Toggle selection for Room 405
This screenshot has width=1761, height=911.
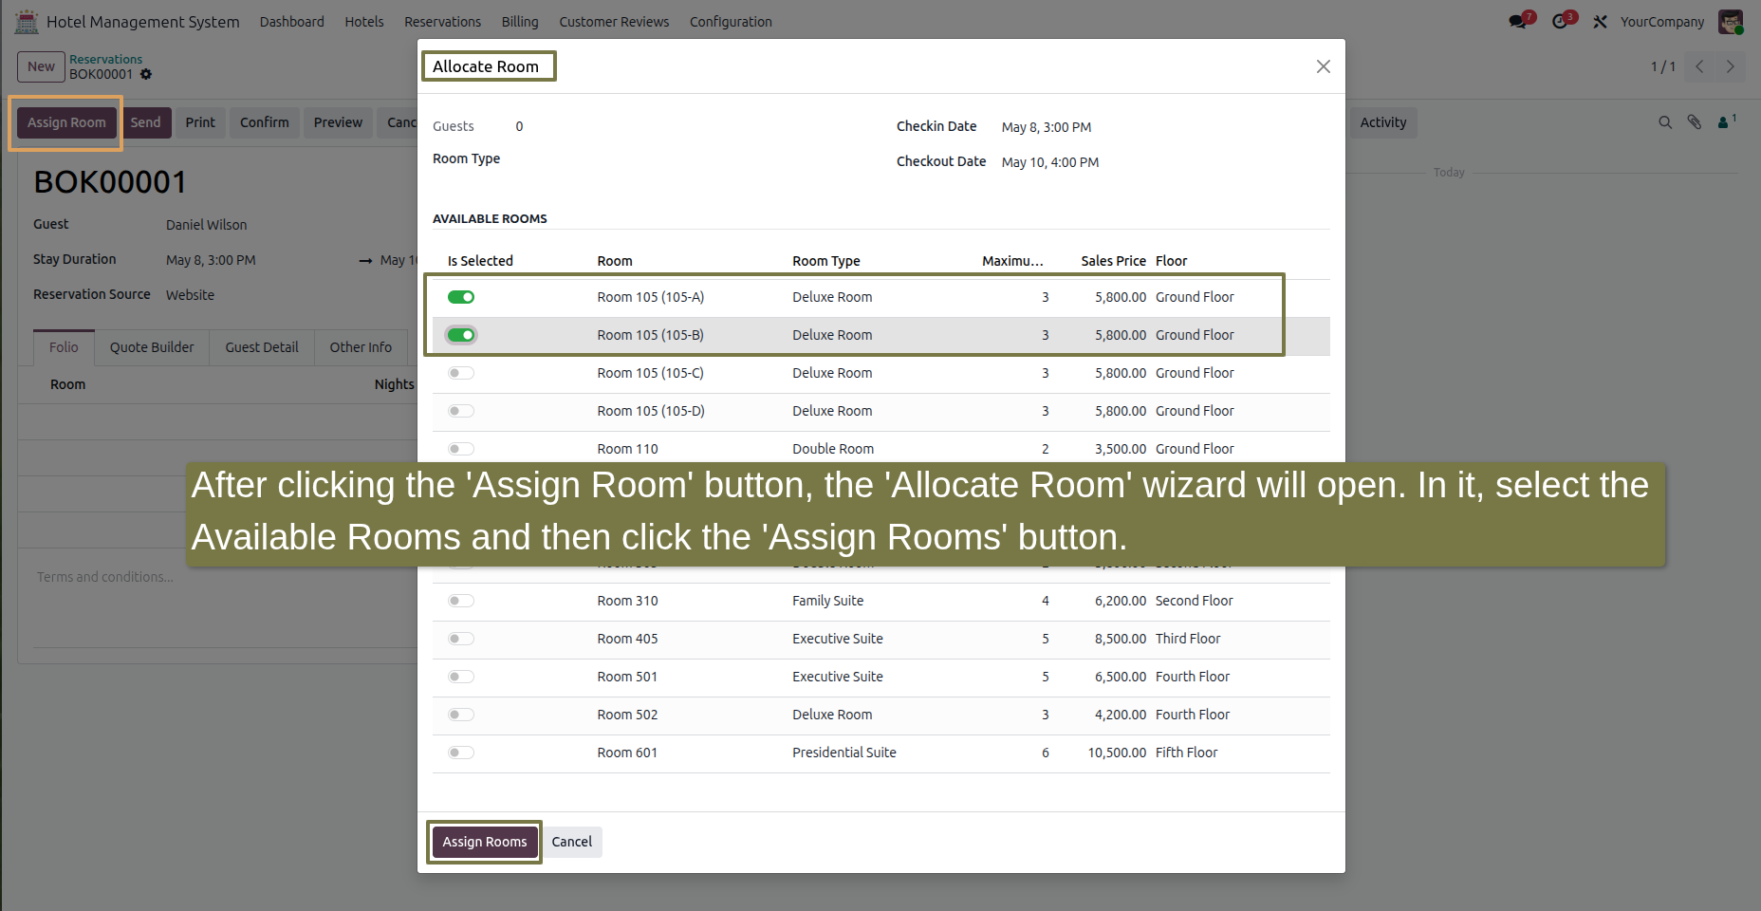click(x=461, y=639)
